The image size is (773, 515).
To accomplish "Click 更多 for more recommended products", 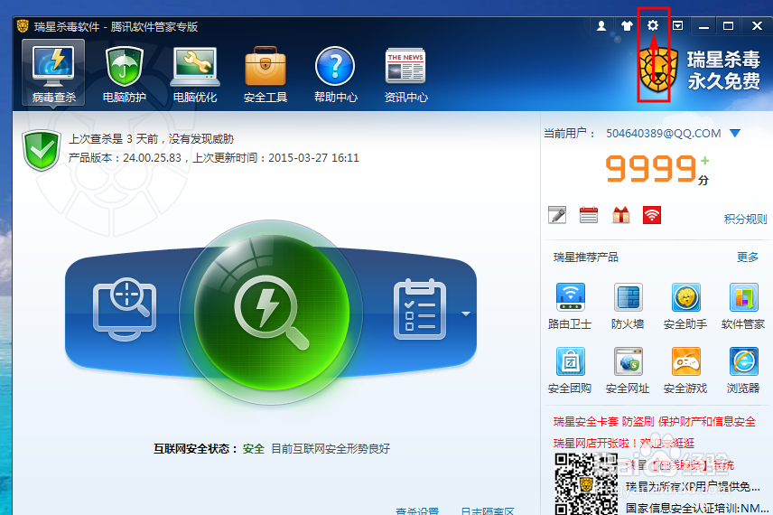I will (748, 257).
